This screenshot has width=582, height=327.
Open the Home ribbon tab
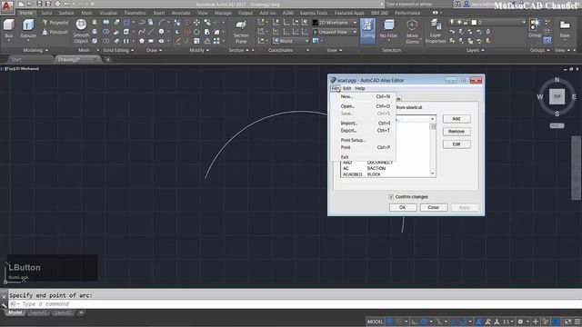click(x=26, y=13)
